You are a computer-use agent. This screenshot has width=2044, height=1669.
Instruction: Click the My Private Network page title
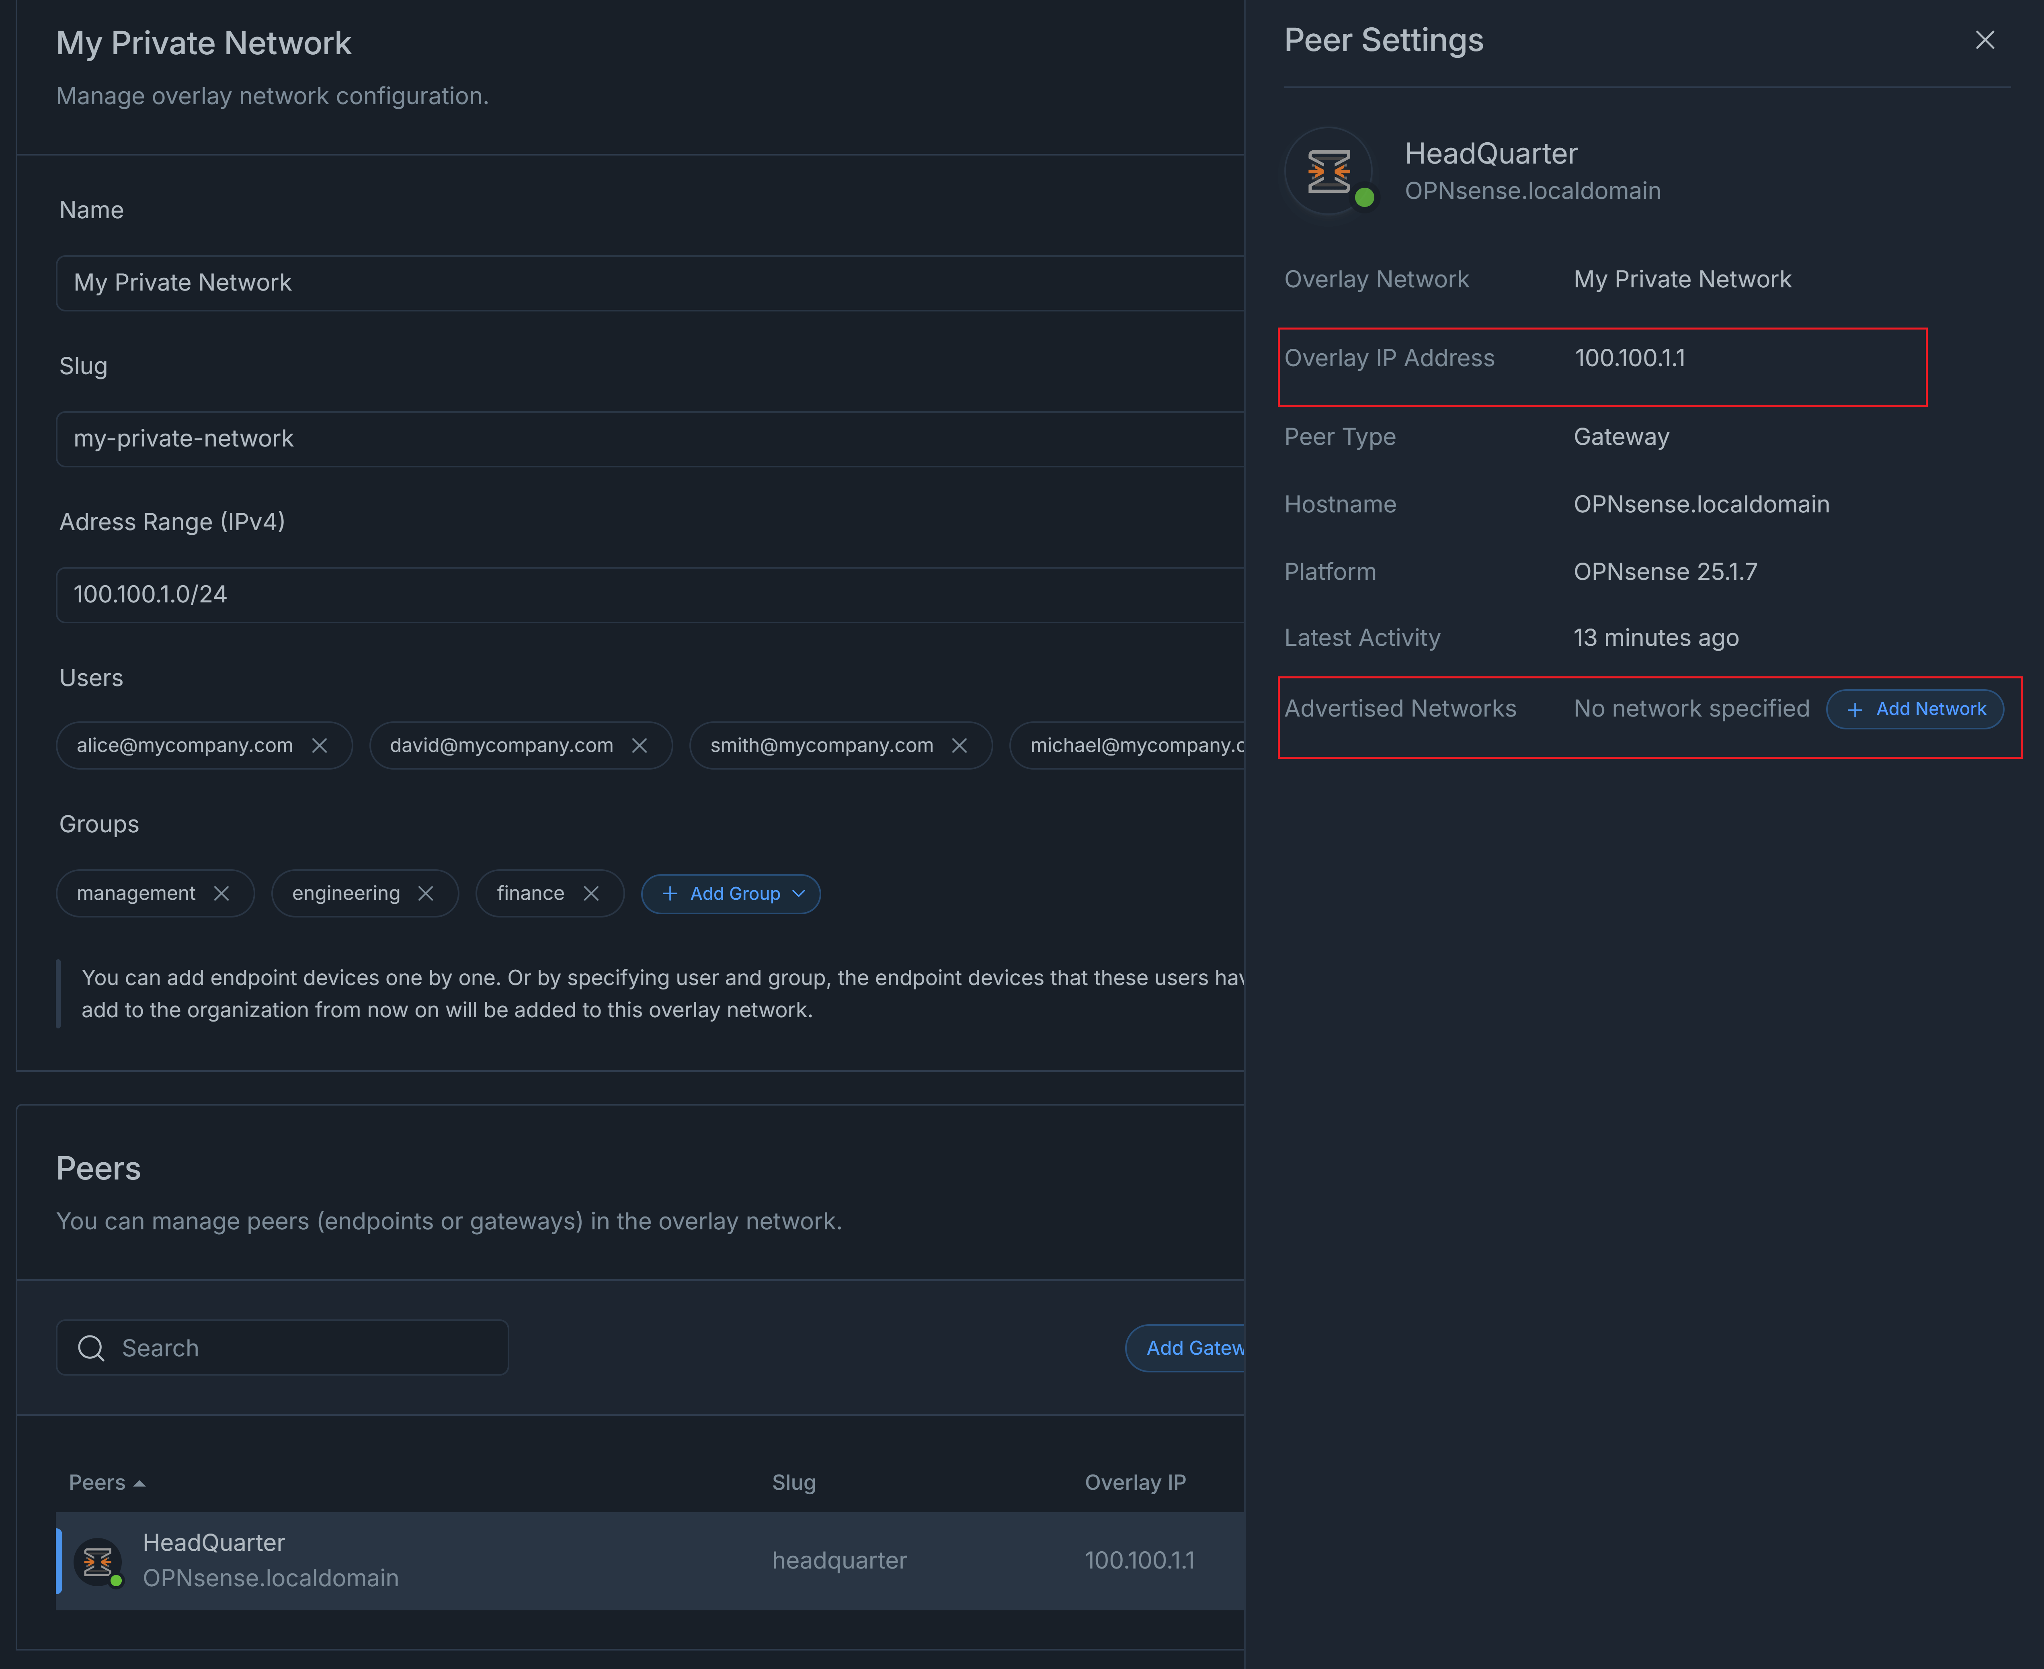click(204, 43)
